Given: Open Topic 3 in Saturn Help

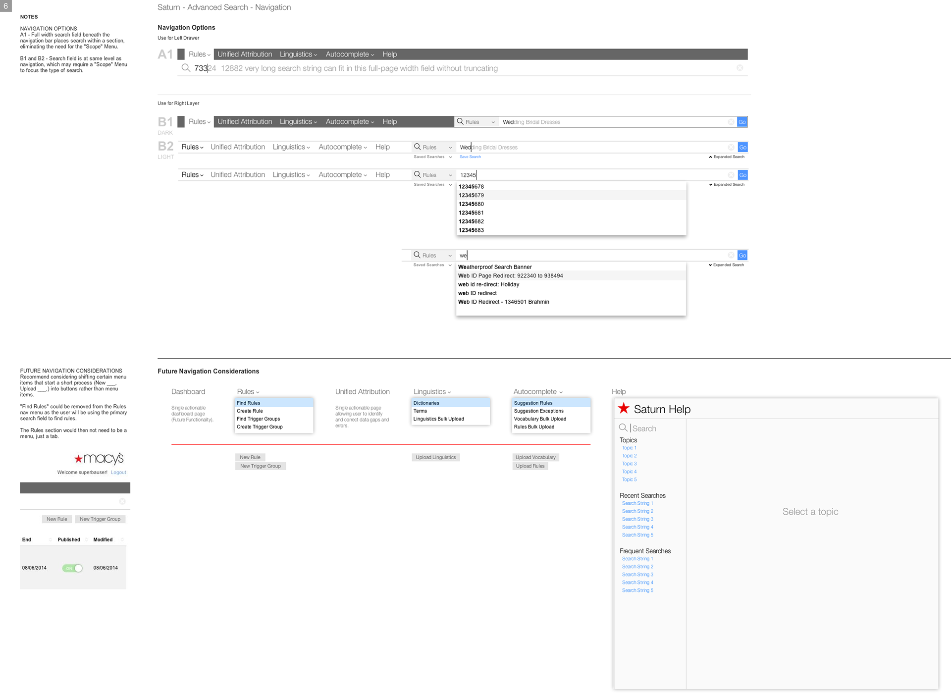Looking at the screenshot, I should (x=629, y=464).
